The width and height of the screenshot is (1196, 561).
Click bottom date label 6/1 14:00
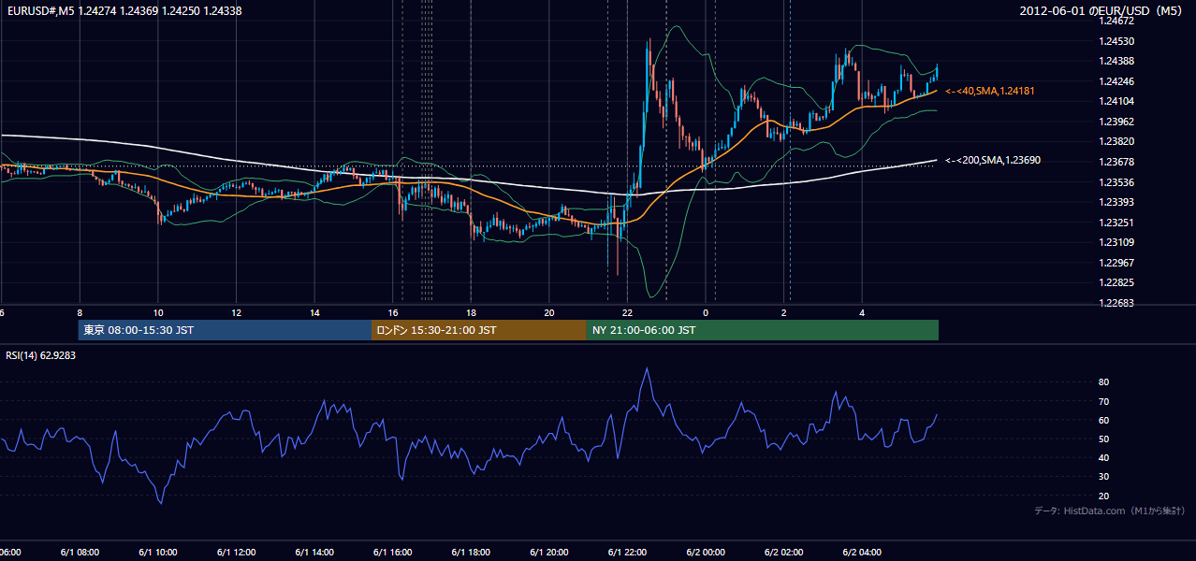(314, 553)
